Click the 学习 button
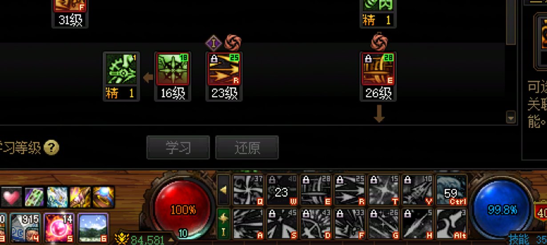The height and width of the screenshot is (245, 547). tap(178, 147)
